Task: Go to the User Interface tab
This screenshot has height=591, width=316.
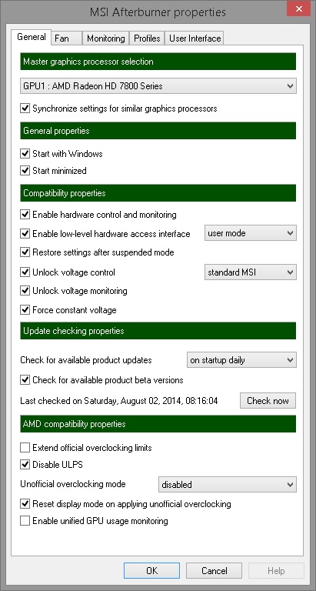Action: (x=195, y=38)
